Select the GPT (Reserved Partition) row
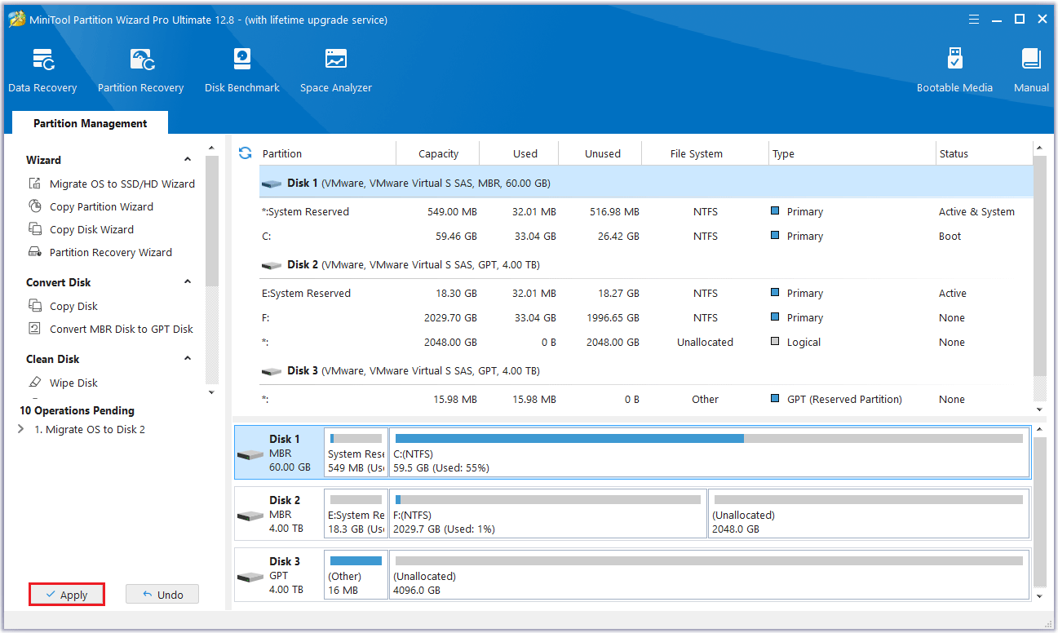Image resolution: width=1058 pixels, height=633 pixels. (646, 399)
